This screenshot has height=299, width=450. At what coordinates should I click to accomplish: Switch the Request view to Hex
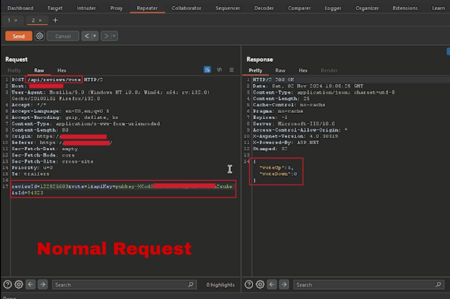tap(62, 71)
